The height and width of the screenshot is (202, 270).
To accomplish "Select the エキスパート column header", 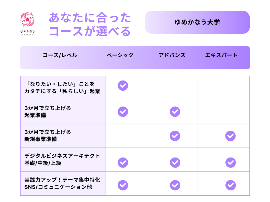I will tap(221, 55).
